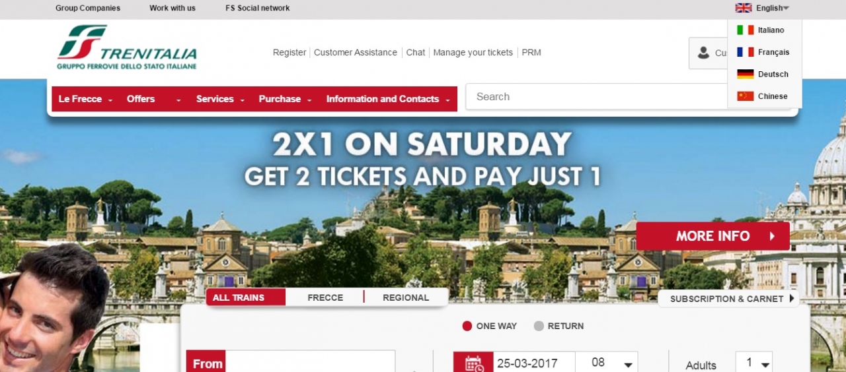Open the Adults count dropdown
This screenshot has height=372, width=846.
click(754, 363)
